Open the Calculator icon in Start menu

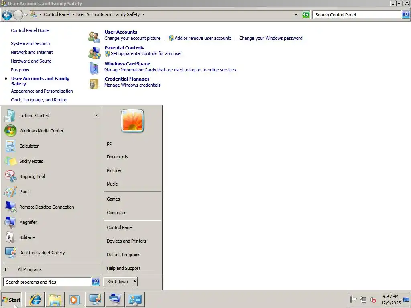[10, 146]
